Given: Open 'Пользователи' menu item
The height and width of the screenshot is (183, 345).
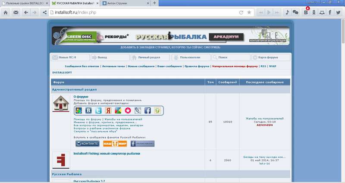Looking at the screenshot, I should [191, 58].
